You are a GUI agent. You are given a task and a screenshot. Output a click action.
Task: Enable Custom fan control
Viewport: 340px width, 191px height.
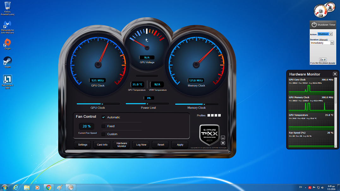(103, 134)
